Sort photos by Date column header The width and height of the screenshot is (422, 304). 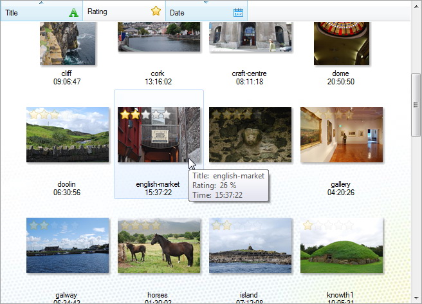206,11
